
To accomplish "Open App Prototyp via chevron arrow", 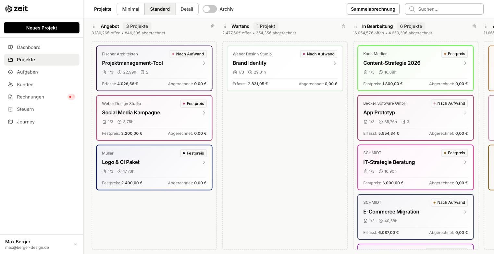I will (465, 113).
